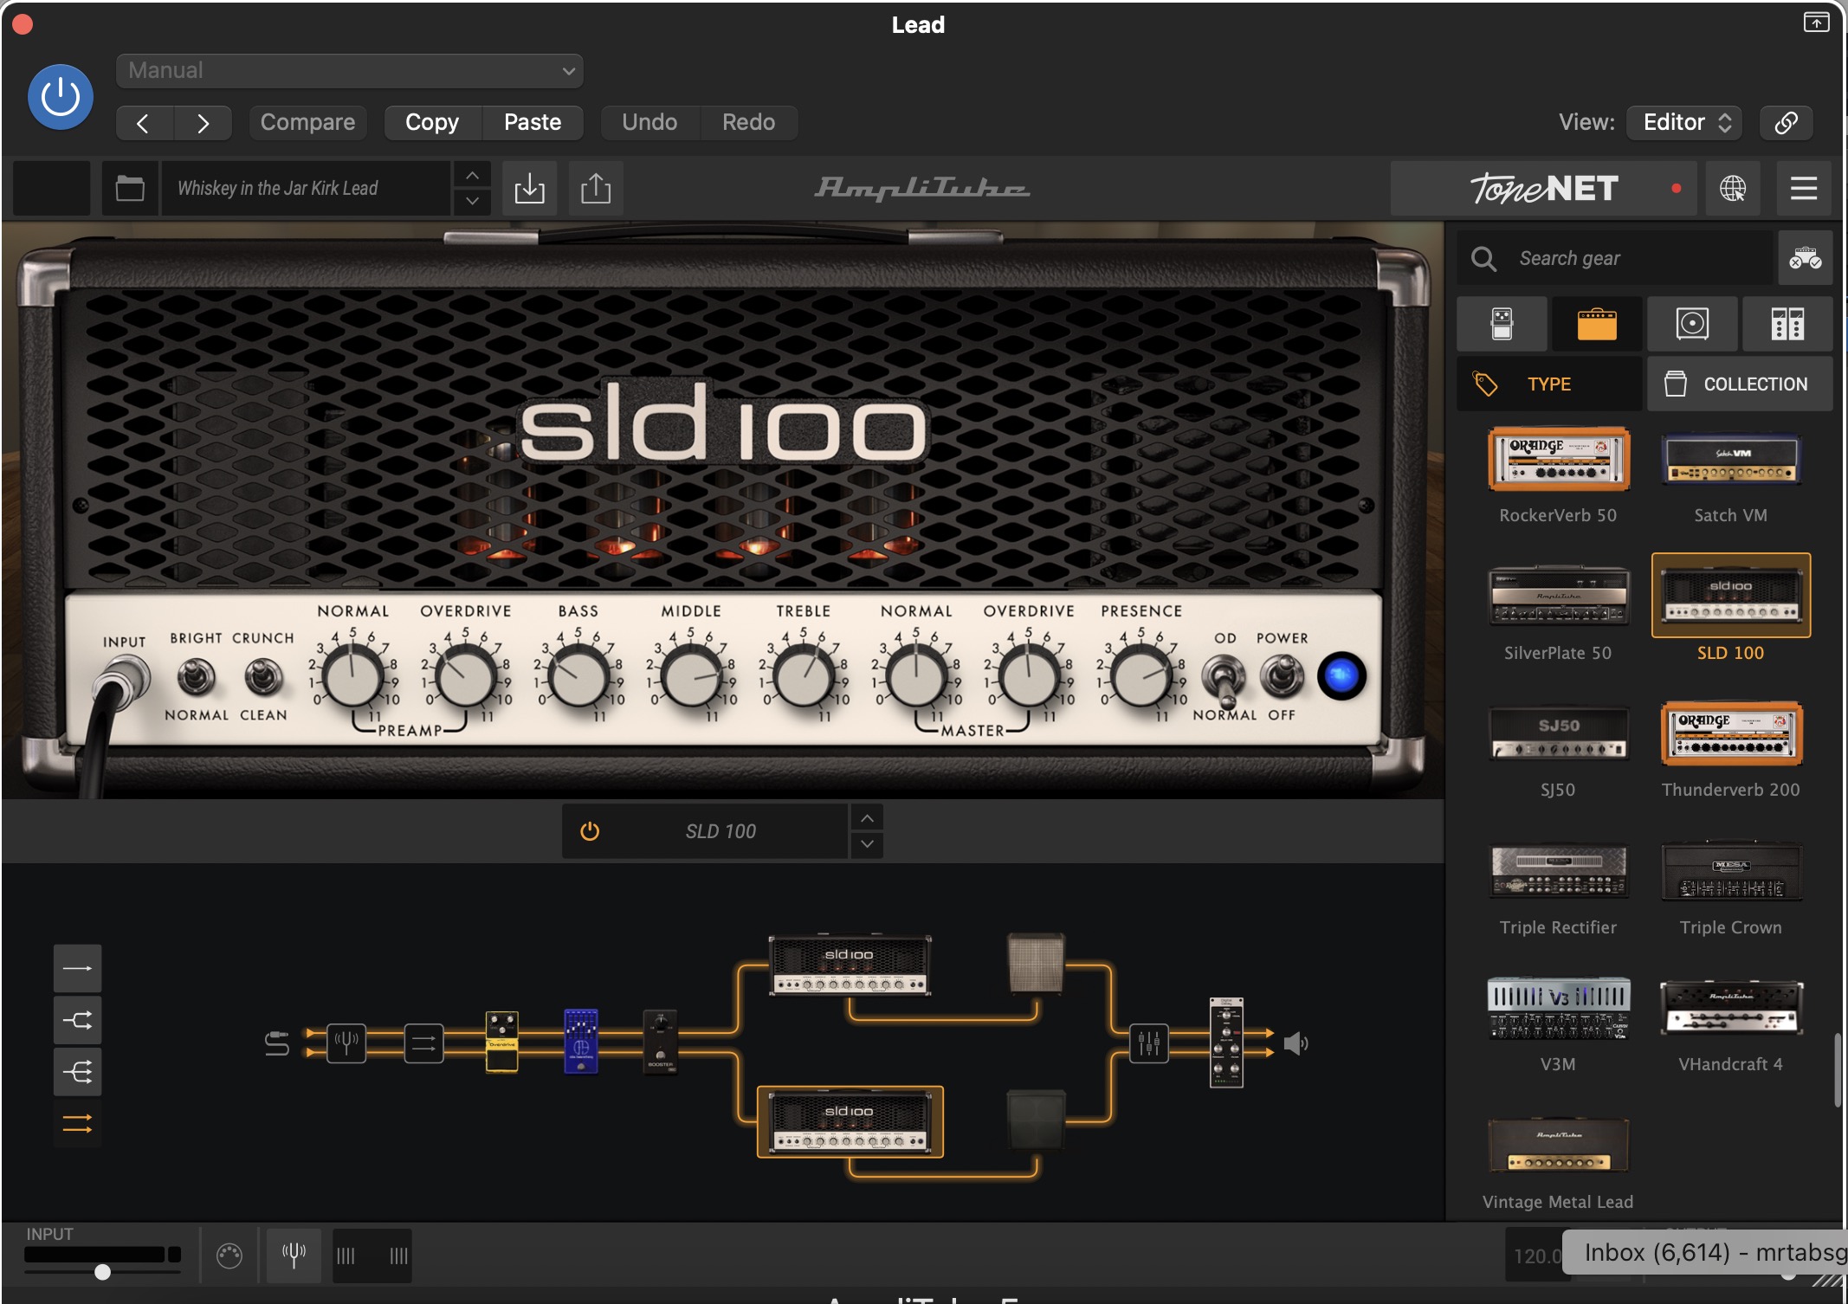The height and width of the screenshot is (1304, 1848).
Task: Step to next preset with down arrow
Action: [x=472, y=201]
